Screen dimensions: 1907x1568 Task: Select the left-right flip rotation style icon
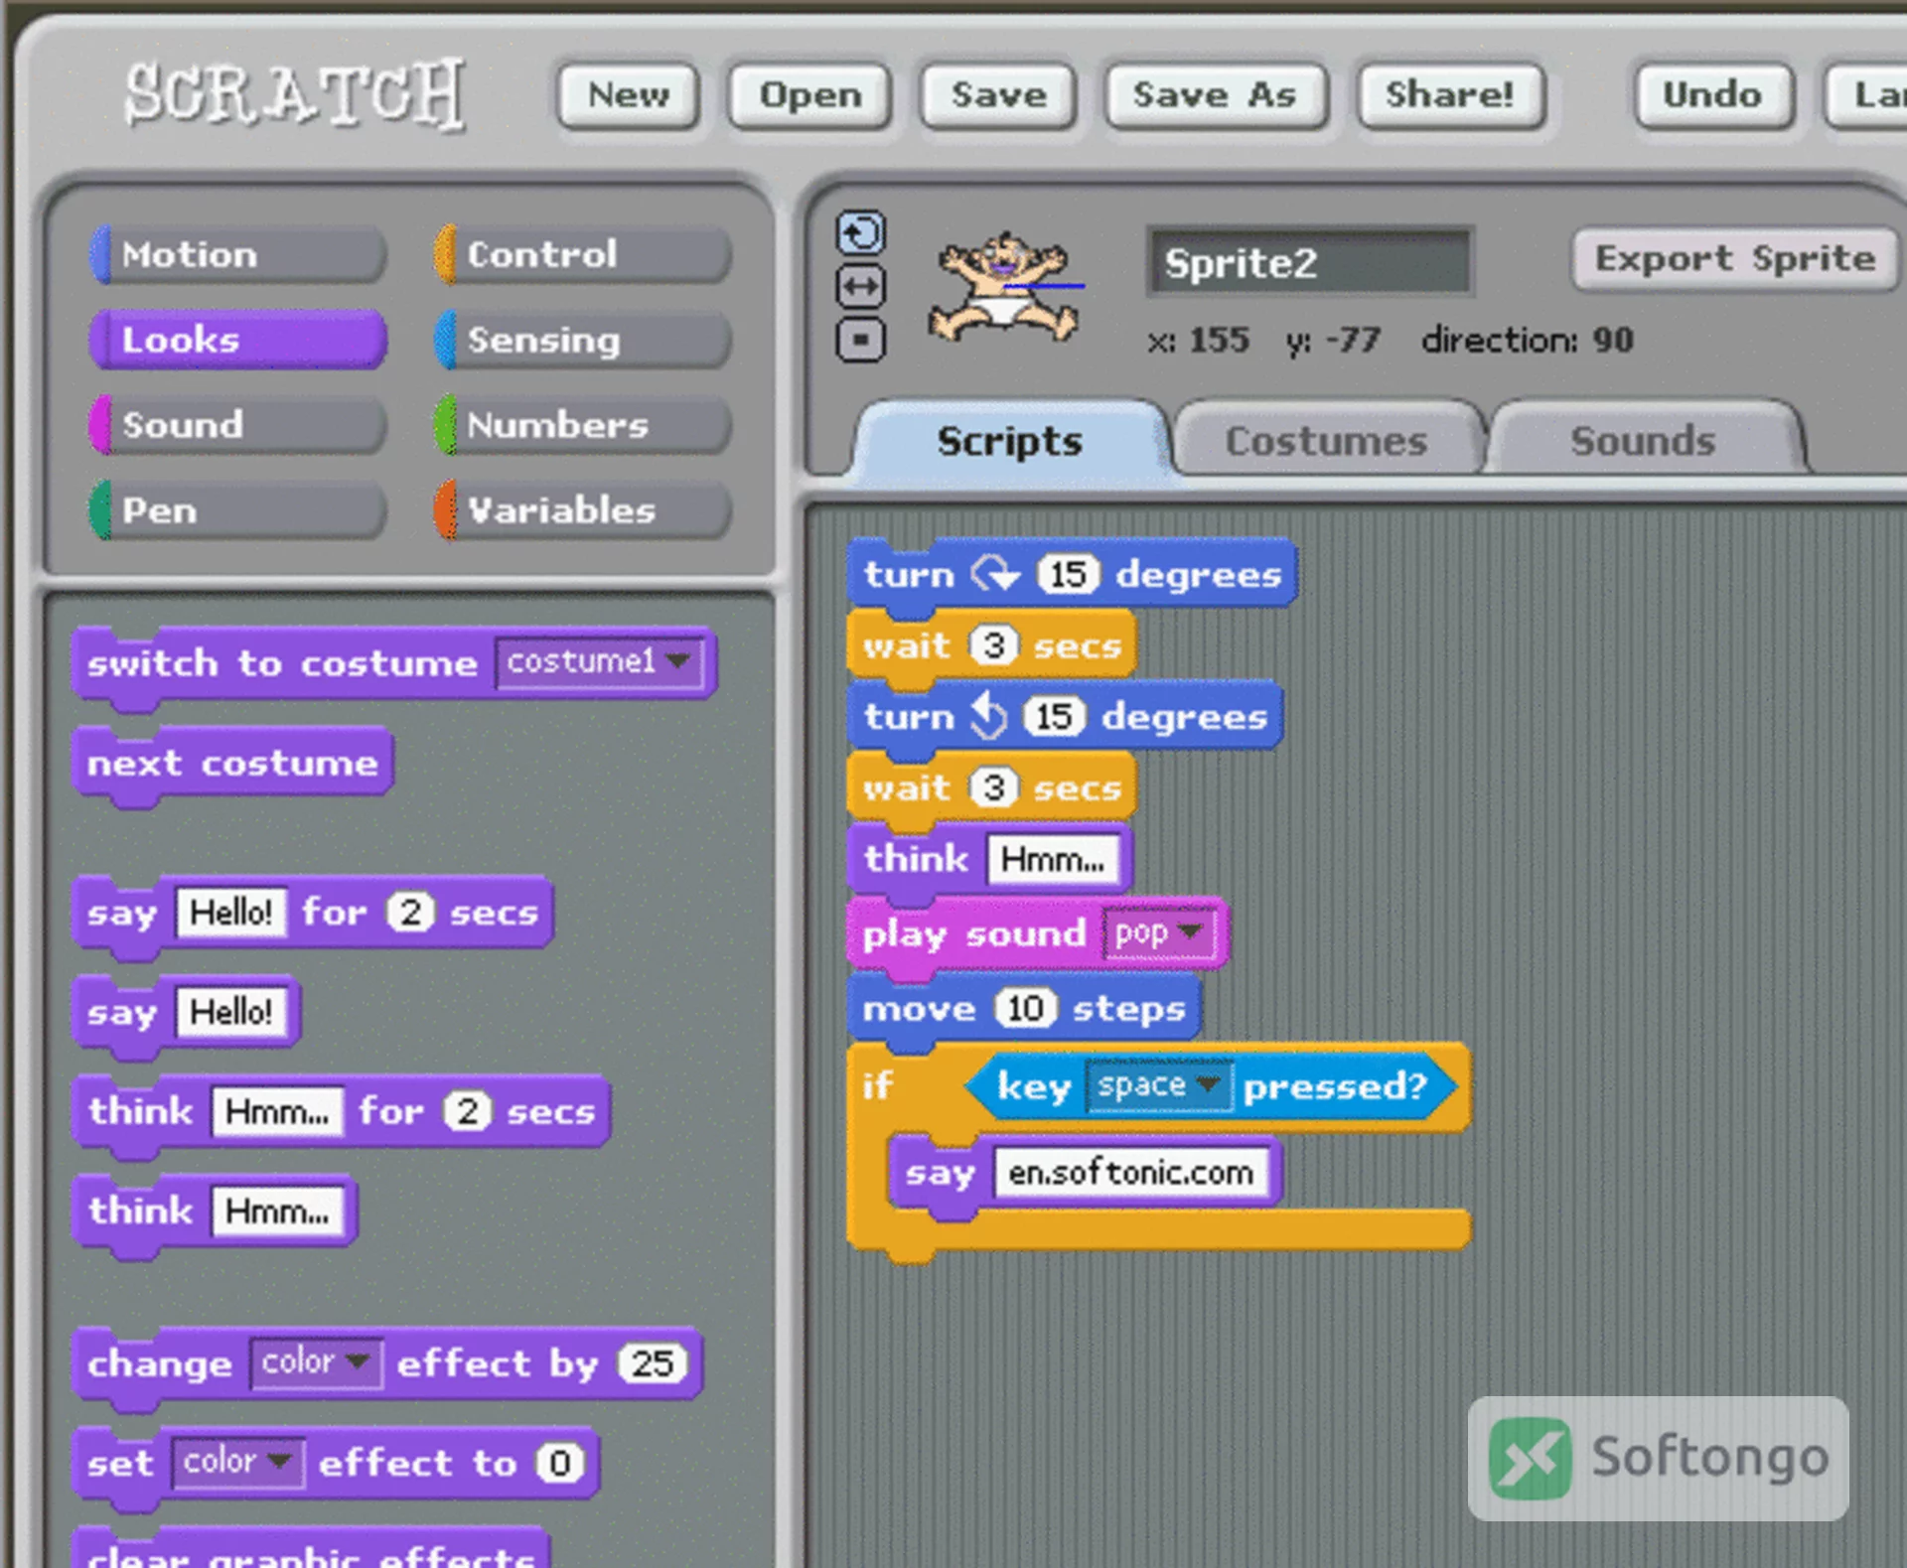click(x=861, y=287)
